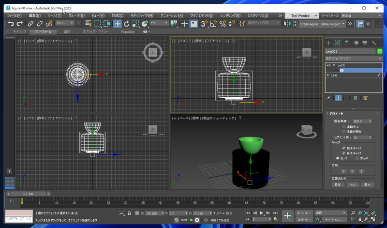387x228 pixels.
Task: Click the セット キー button
Action: [x=304, y=219]
